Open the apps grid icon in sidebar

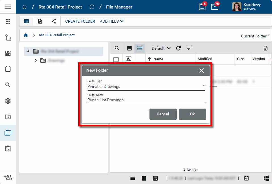point(8,22)
